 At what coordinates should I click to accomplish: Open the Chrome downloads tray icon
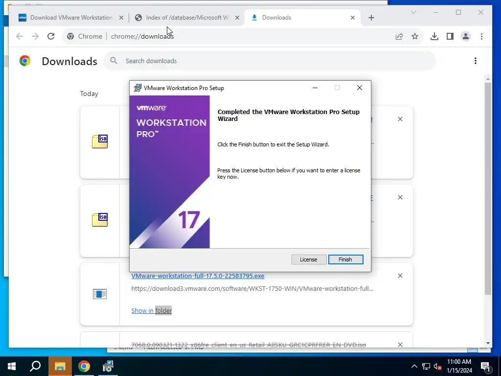pyautogui.click(x=434, y=36)
